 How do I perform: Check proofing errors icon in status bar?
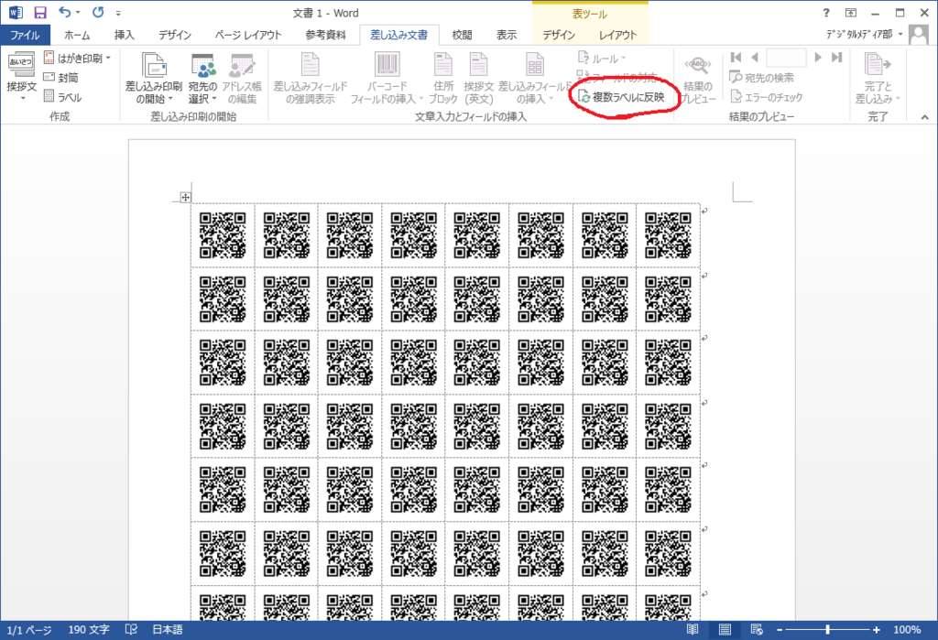131,630
